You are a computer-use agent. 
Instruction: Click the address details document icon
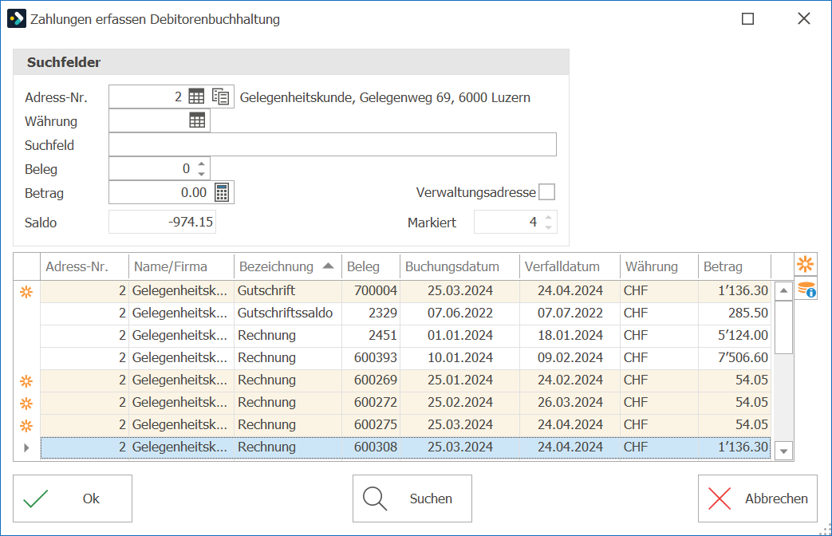[x=221, y=97]
